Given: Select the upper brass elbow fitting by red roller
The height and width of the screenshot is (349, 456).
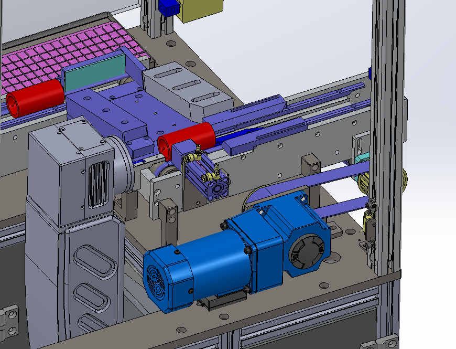Looking at the screenshot, I should click(192, 155).
